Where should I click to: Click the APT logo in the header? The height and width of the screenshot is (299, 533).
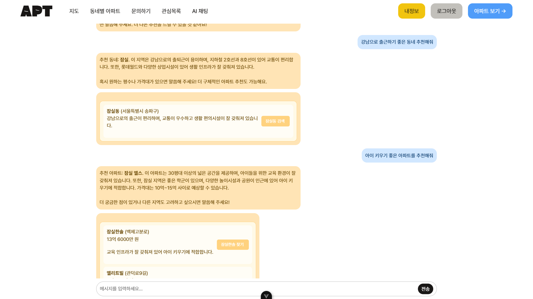[36, 11]
